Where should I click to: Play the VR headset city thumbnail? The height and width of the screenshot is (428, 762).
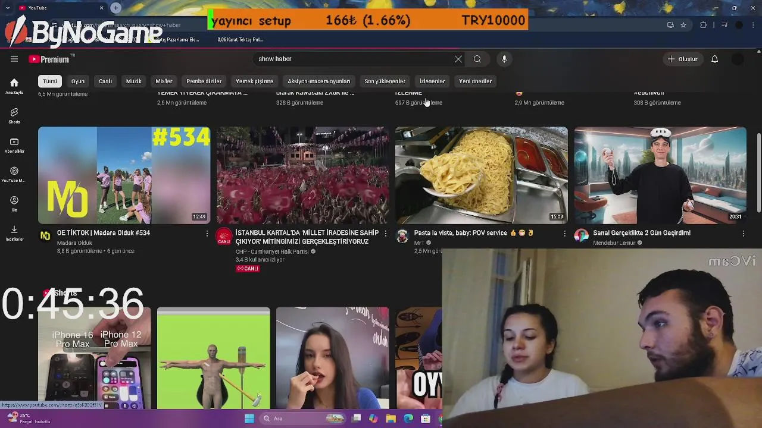(660, 175)
